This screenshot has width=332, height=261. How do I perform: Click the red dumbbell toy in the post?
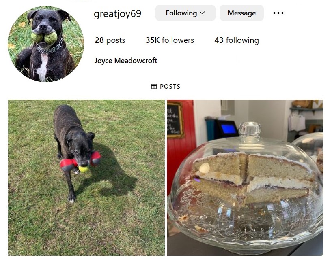tap(80, 161)
